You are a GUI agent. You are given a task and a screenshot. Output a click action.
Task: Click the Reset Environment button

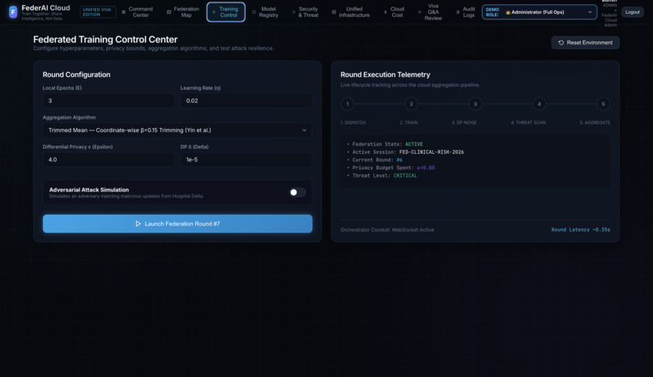point(585,42)
